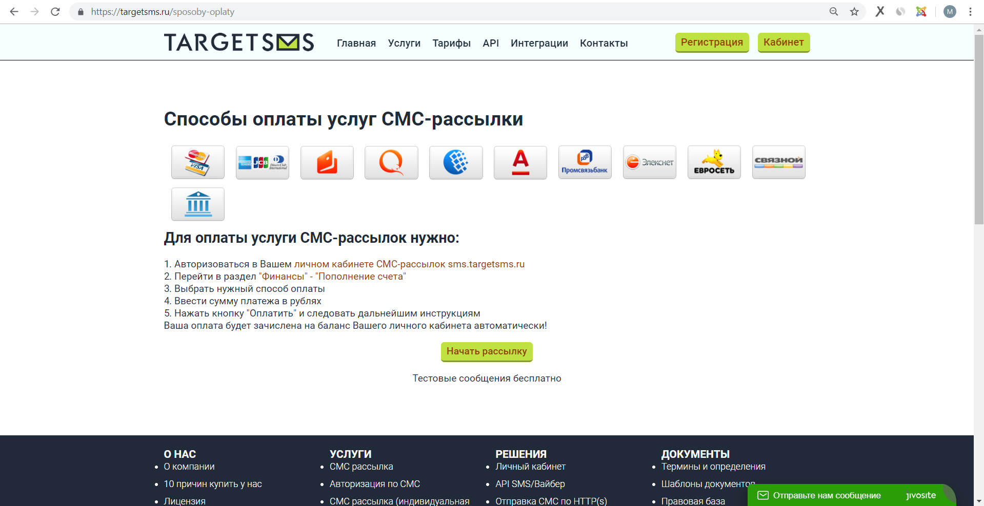Viewport: 984px width, 506px height.
Task: Open the Jivosite chat message widget
Action: pyautogui.click(x=852, y=495)
